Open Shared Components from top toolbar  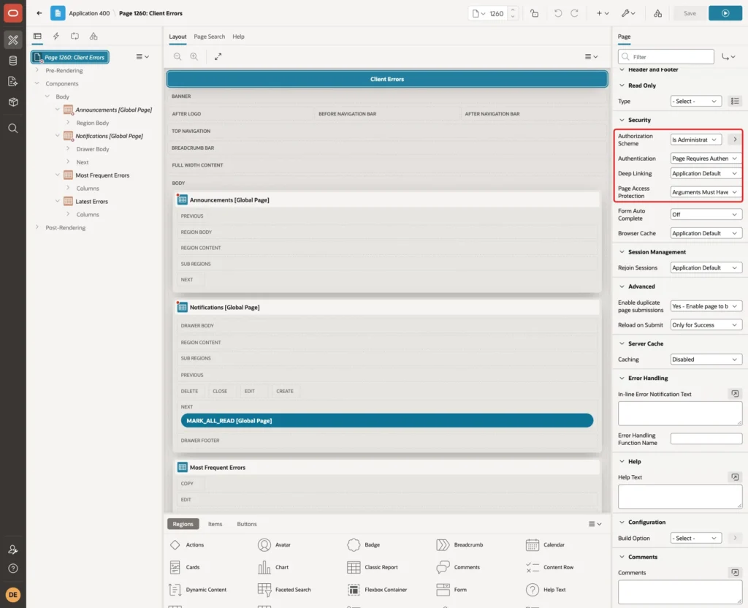point(658,13)
